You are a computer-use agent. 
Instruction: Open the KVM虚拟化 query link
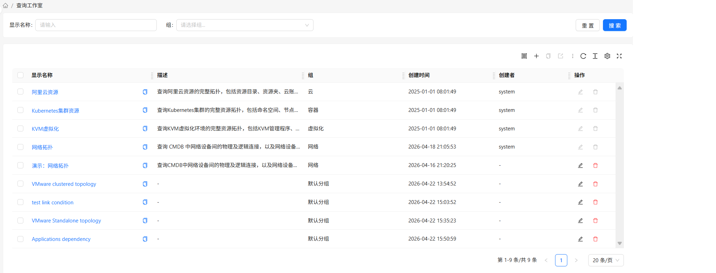click(x=45, y=129)
